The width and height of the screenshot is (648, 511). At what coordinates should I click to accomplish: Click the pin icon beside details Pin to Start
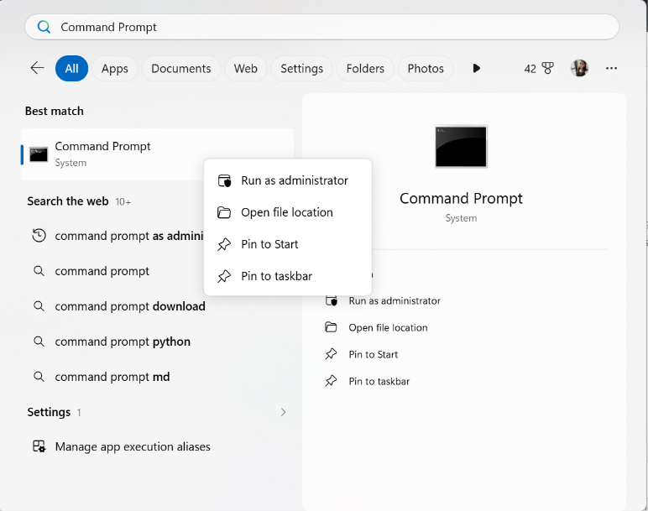click(331, 354)
